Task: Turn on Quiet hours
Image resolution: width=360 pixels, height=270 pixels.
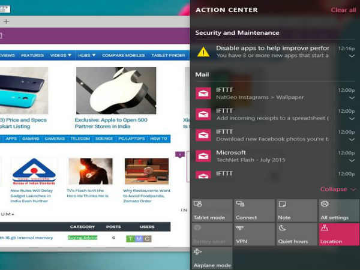Action: click(x=296, y=234)
